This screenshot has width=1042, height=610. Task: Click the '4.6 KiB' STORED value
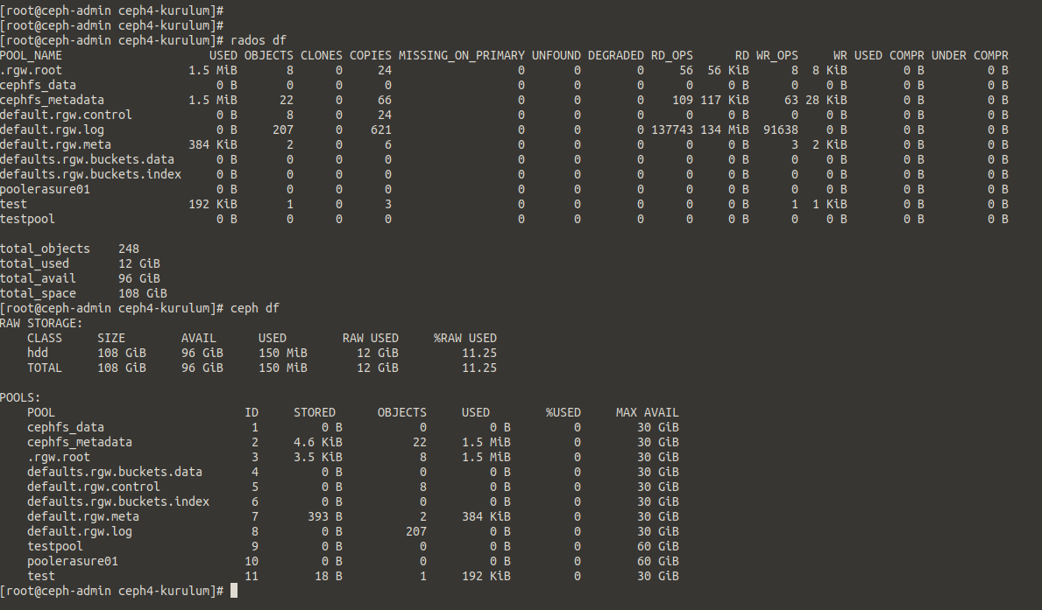(317, 442)
